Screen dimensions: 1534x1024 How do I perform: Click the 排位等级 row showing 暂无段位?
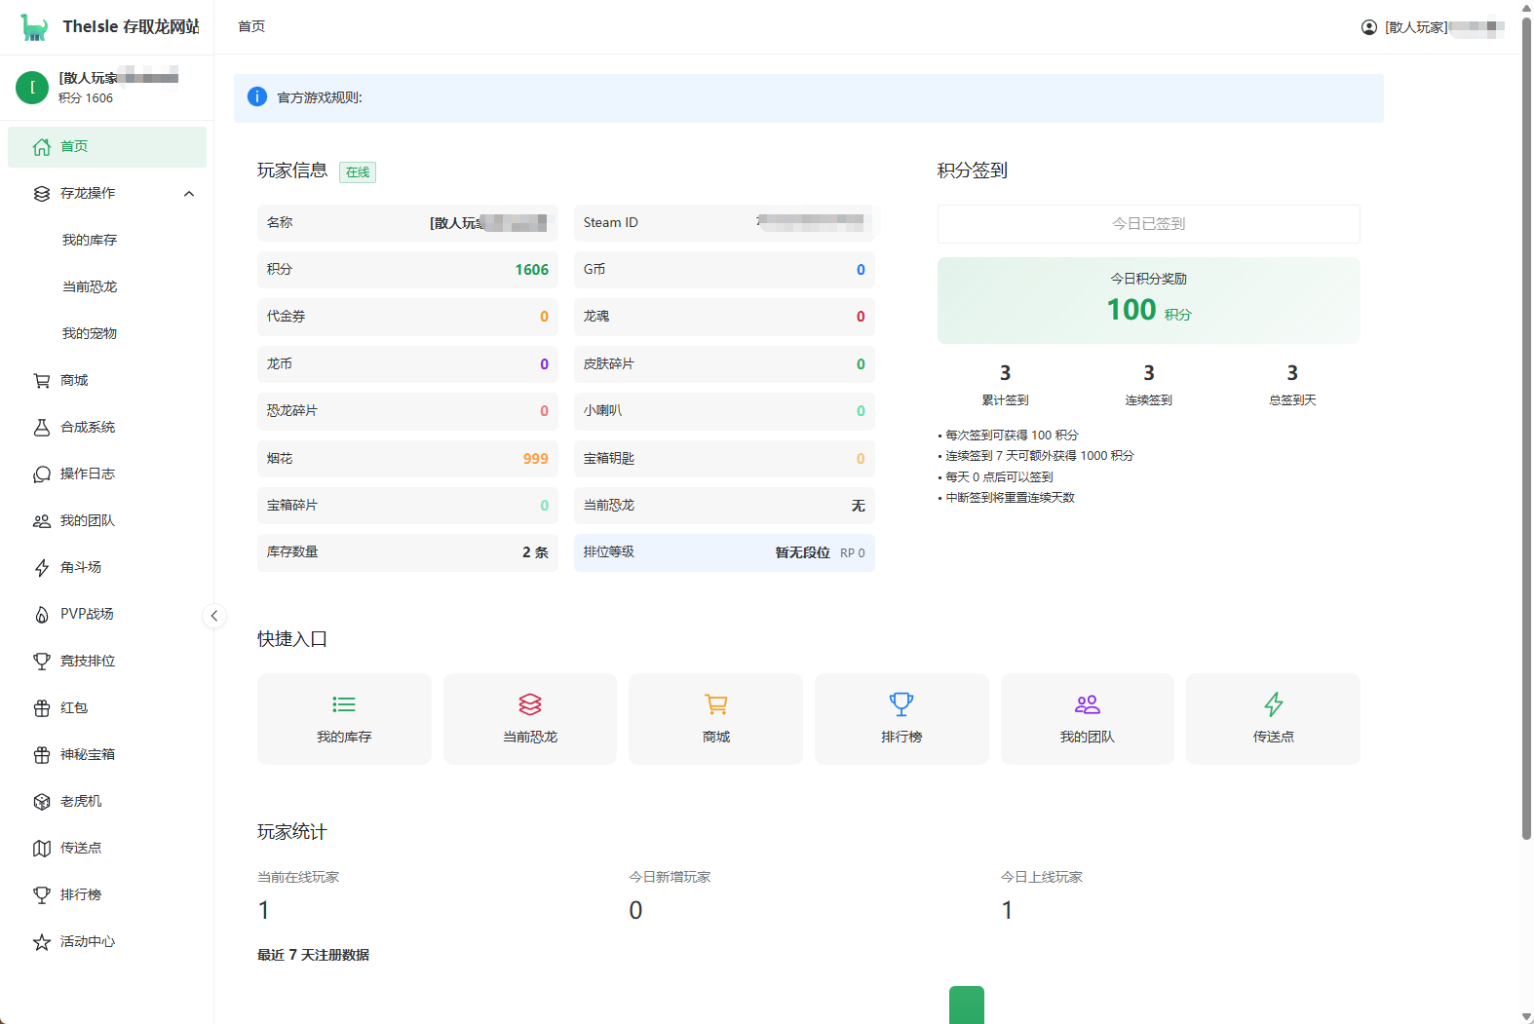pos(724,552)
